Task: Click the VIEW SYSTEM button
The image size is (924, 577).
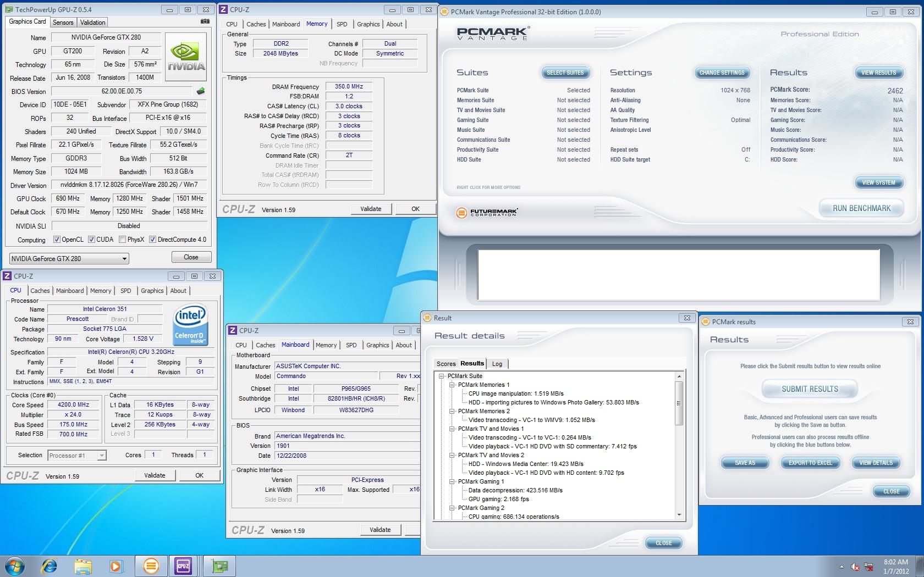Action: pyautogui.click(x=878, y=182)
